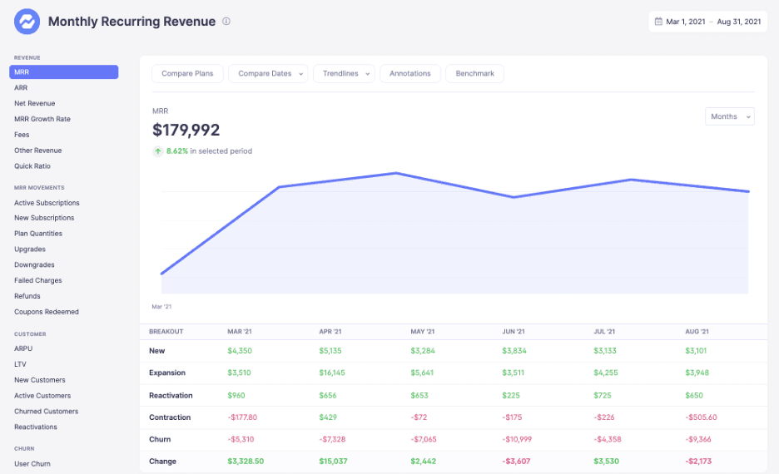Click the Baremetrics logo icon
The height and width of the screenshot is (474, 779).
pyautogui.click(x=27, y=22)
